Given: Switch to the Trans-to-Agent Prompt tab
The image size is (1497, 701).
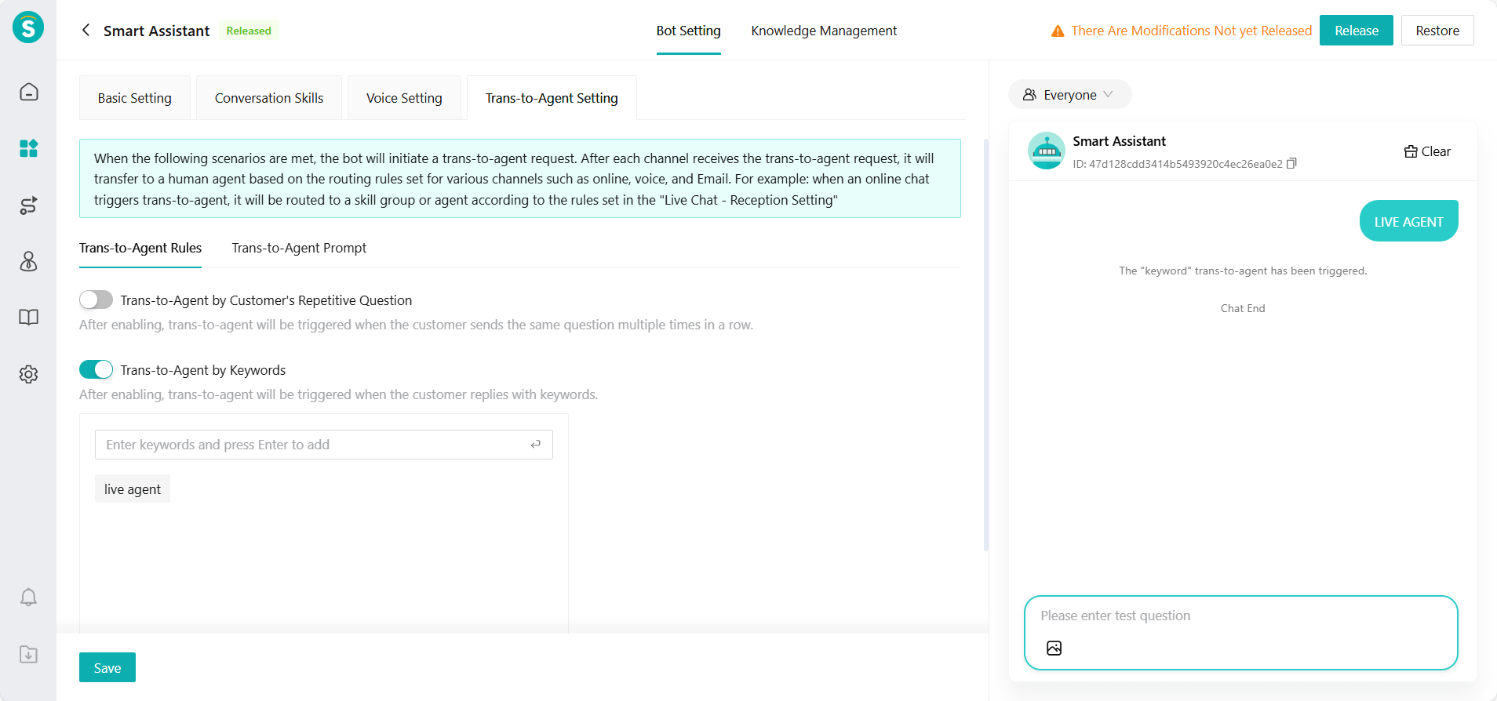Looking at the screenshot, I should tap(299, 248).
